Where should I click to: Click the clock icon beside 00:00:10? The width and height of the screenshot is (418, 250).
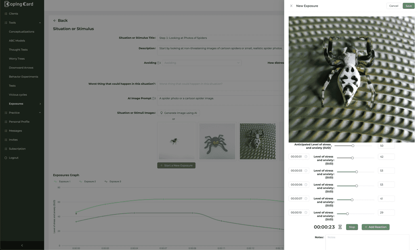click(x=306, y=213)
